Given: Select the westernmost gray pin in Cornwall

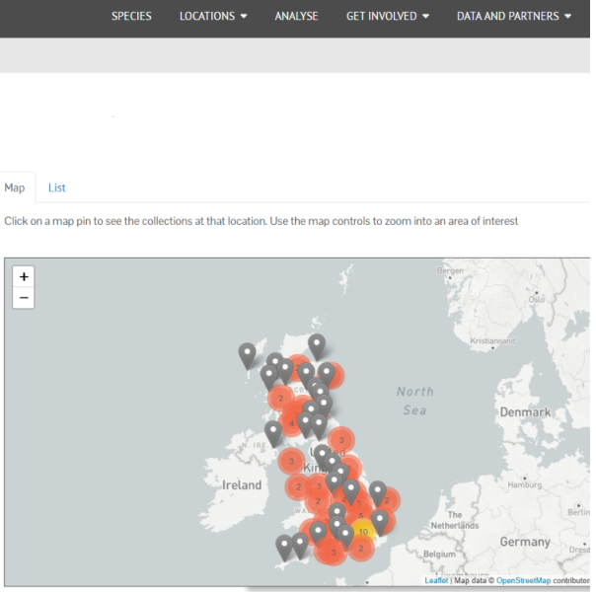Looking at the screenshot, I should pos(284,545).
